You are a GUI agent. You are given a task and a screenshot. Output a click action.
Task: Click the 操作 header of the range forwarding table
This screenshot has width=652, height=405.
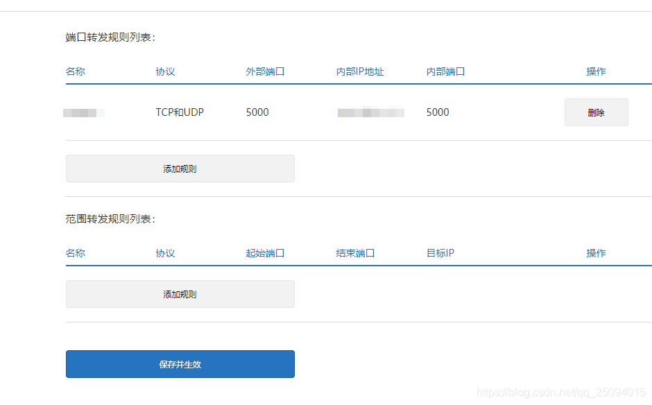(596, 253)
